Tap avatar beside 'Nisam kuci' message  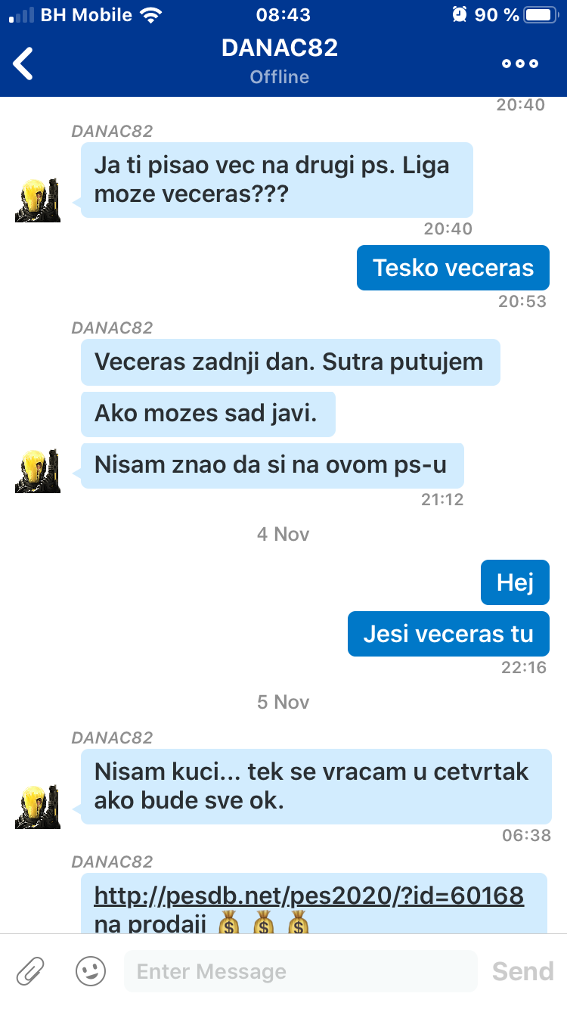37,806
